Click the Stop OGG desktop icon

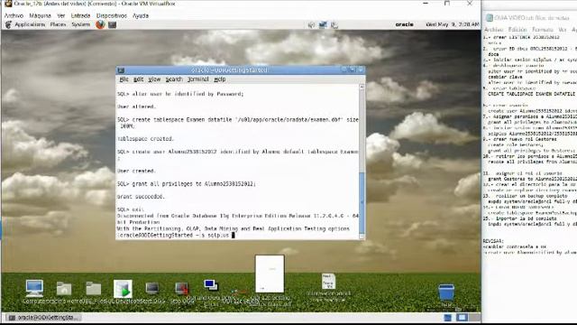(181, 289)
